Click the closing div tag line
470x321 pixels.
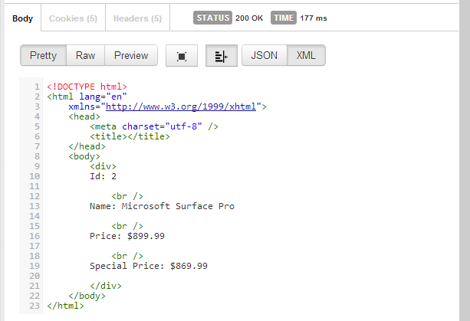(x=106, y=286)
